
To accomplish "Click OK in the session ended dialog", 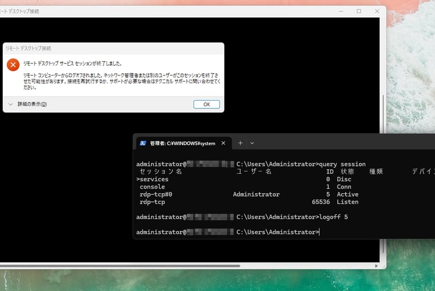I will (207, 104).
